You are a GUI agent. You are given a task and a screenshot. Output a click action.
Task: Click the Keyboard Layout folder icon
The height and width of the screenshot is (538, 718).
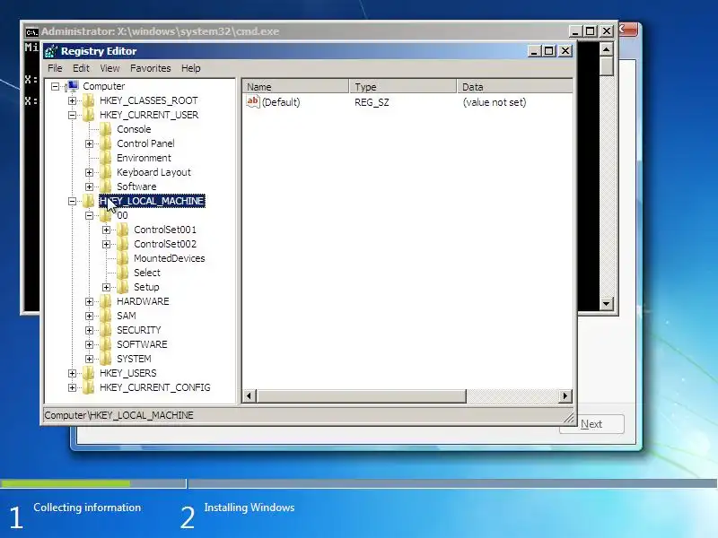[x=106, y=172]
